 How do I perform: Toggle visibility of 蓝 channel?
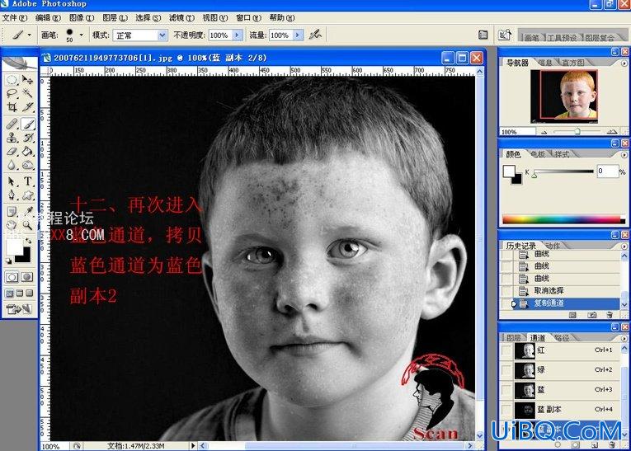506,390
